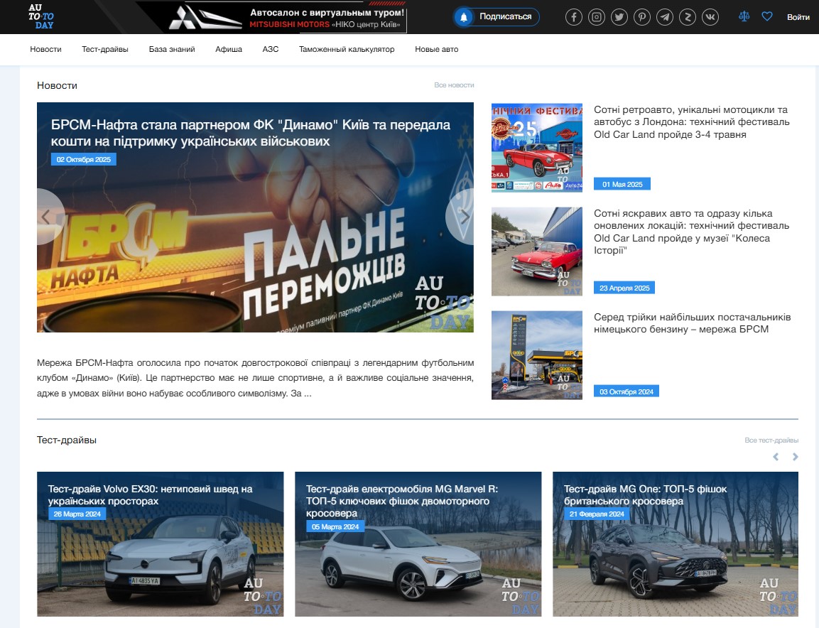Open the База знаний menu item

(172, 49)
